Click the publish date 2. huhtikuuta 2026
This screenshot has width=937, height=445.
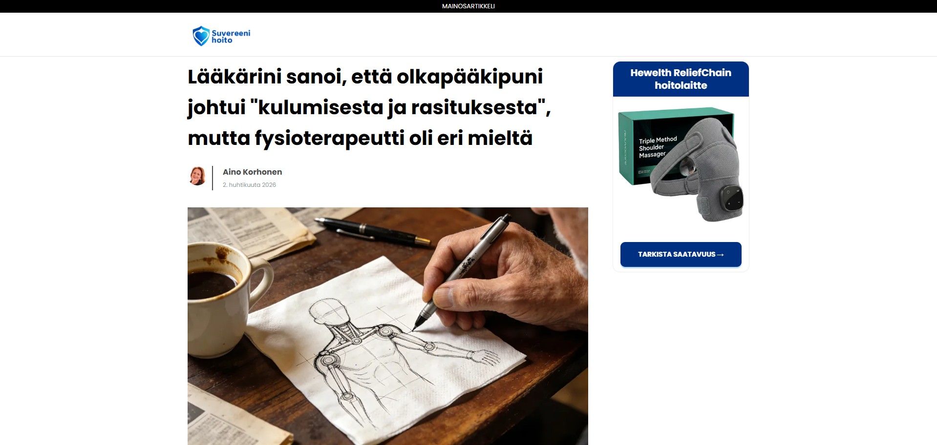click(x=249, y=185)
